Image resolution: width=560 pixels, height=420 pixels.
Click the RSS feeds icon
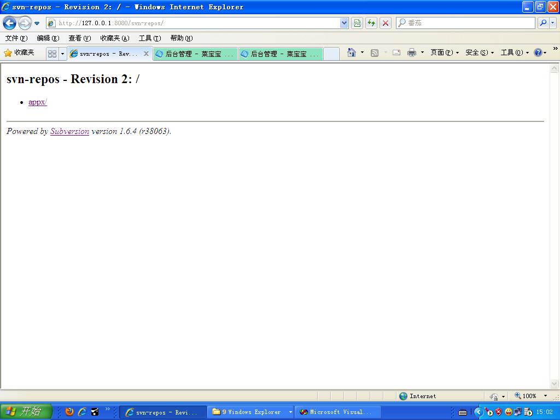tap(374, 53)
